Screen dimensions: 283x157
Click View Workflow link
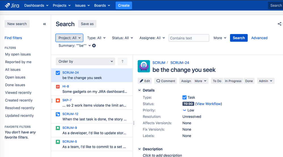tap(208, 104)
